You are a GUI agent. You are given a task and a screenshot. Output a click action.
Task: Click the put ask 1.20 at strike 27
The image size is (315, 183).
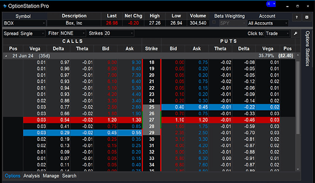(x=197, y=120)
